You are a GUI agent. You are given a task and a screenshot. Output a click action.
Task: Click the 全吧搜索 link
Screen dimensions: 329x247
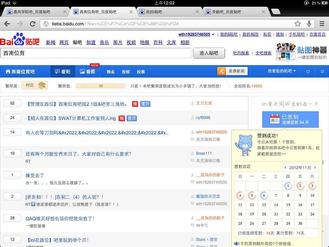tap(263, 53)
